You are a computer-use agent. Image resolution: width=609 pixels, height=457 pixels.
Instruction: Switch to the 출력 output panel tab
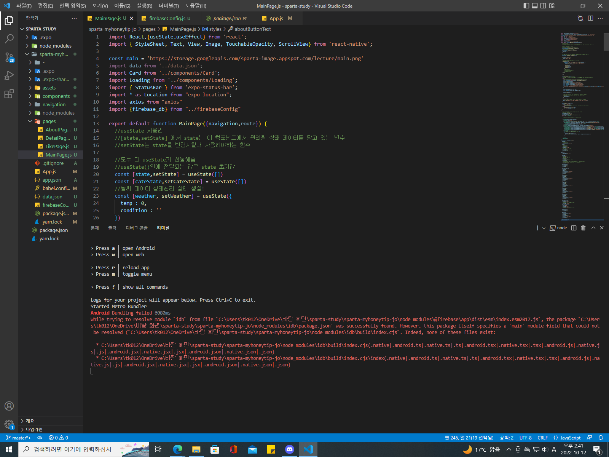pos(112,228)
